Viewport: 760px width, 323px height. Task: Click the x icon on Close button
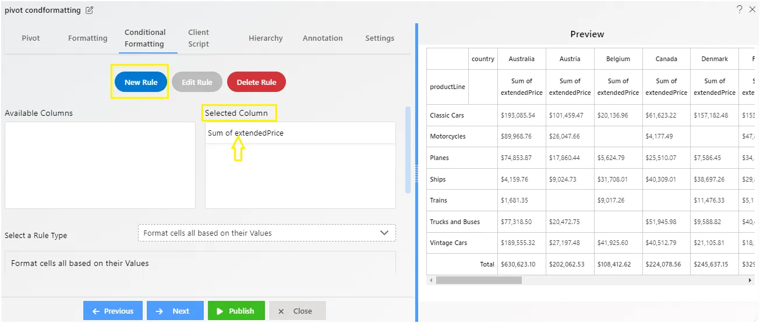[x=281, y=311]
